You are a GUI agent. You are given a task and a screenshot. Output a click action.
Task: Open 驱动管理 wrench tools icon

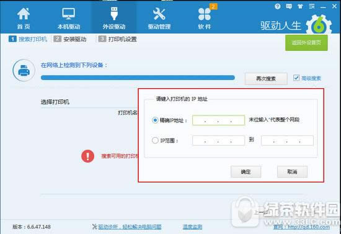pyautogui.click(x=159, y=14)
